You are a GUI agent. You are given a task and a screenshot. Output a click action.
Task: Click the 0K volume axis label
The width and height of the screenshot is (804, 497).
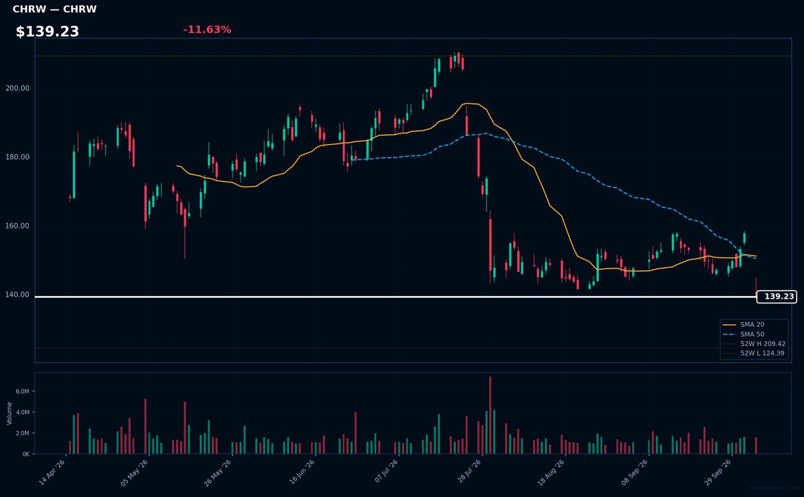click(x=26, y=454)
